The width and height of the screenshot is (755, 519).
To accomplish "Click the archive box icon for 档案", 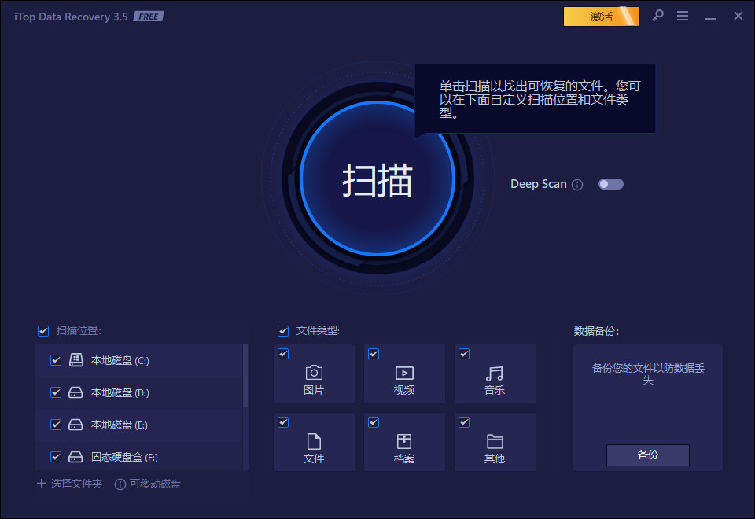I will [x=404, y=441].
